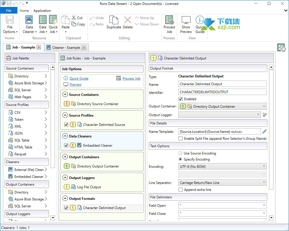Open the Line Separator dropdown
Viewport: 289px width, 231px height.
(223, 182)
